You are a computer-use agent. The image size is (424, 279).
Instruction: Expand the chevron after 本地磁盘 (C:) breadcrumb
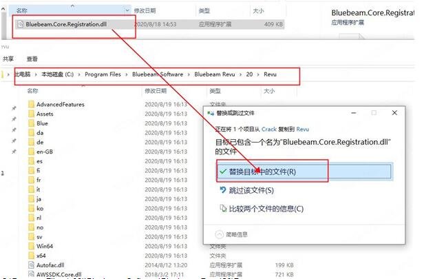[79, 74]
